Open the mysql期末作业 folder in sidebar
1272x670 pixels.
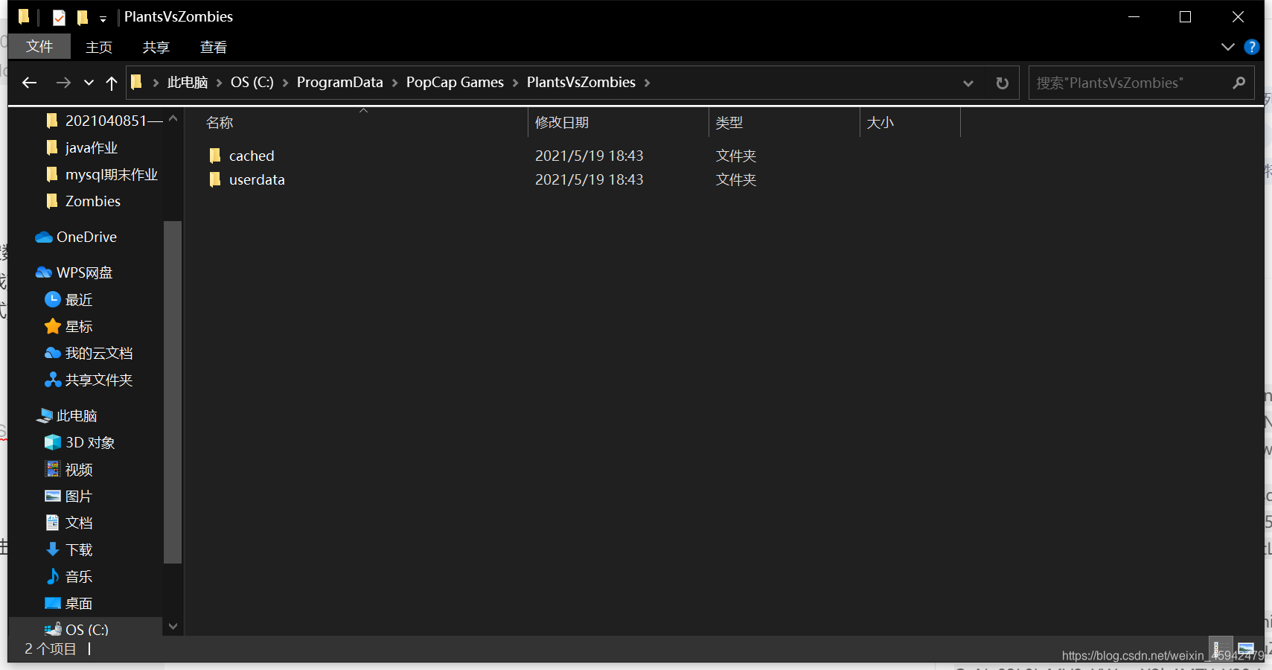[x=102, y=174]
